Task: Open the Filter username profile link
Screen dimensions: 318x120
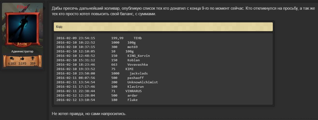Action: coord(22,7)
